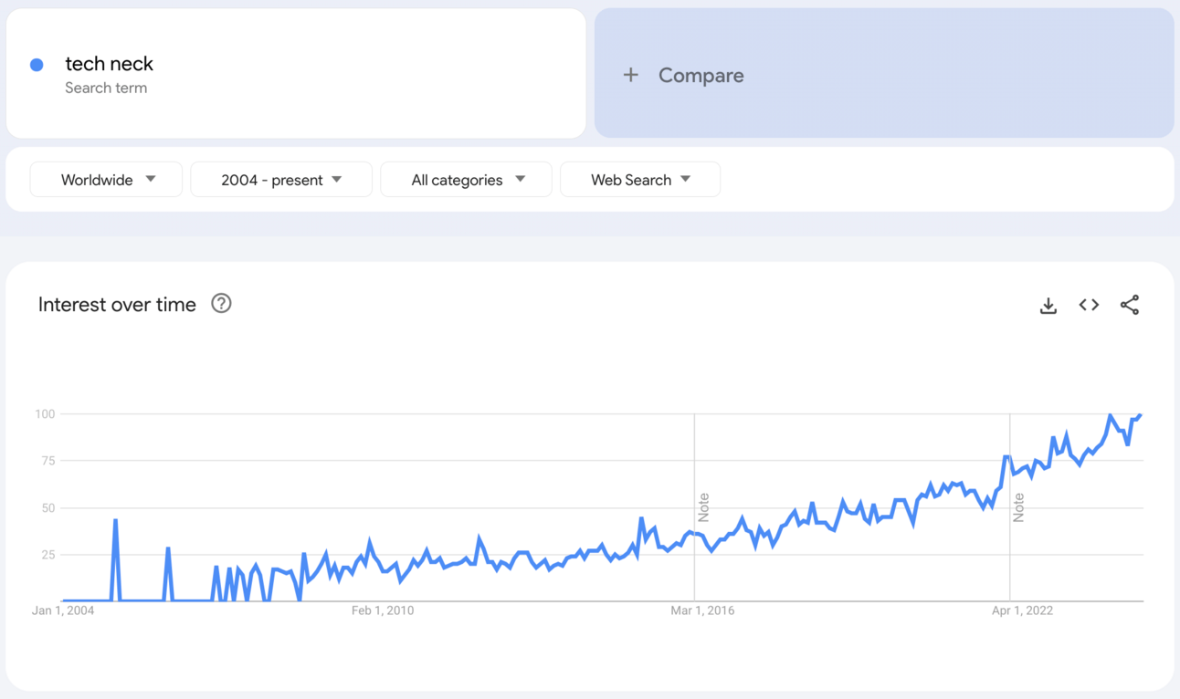Open the All categories dropdown

click(x=466, y=180)
